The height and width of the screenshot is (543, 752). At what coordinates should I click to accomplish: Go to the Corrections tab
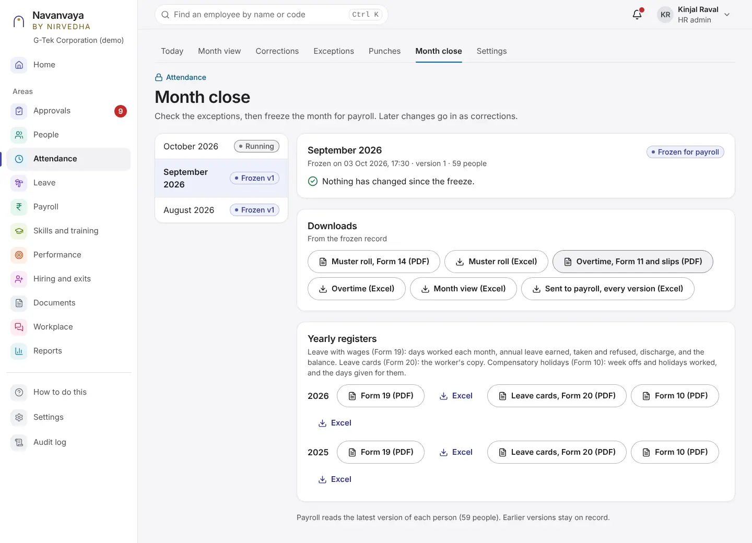277,51
